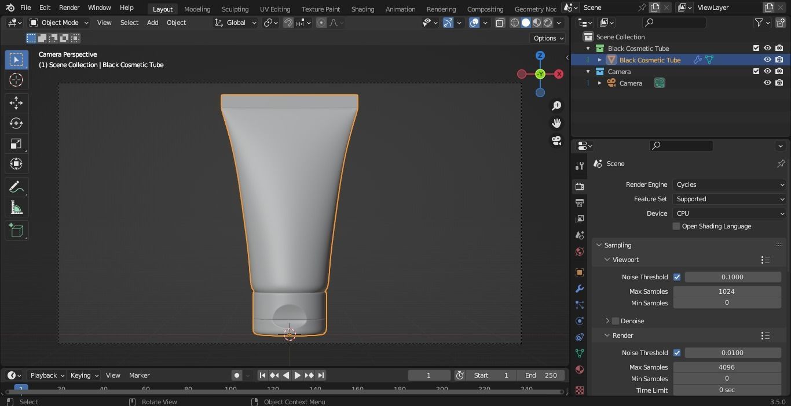Screen dimensions: 791x406
Task: Open the Object Constraint properties tab
Action: tap(580, 337)
